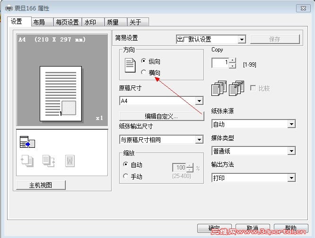Click the greyed watermark page icon
Viewport: 315px width, 238px height.
point(70,161)
